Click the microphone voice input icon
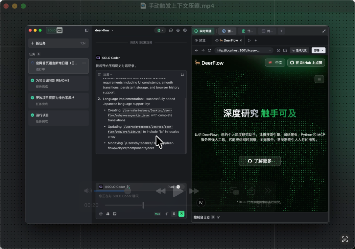Image resolution: width=355 pixels, height=249 pixels. pyautogui.click(x=174, y=214)
